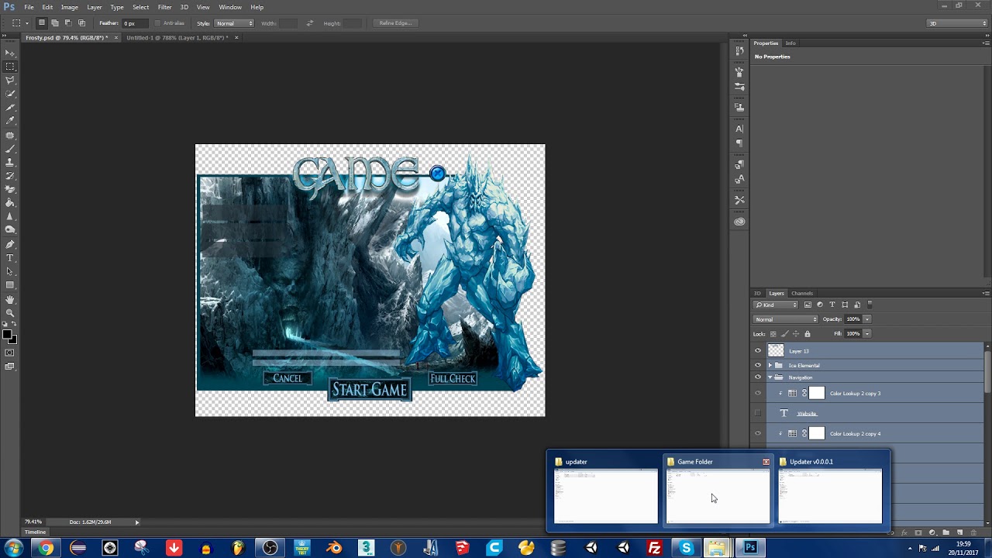Screen dimensions: 992x558
Task: Select the Healing Brush tool
Action: pyautogui.click(x=10, y=135)
